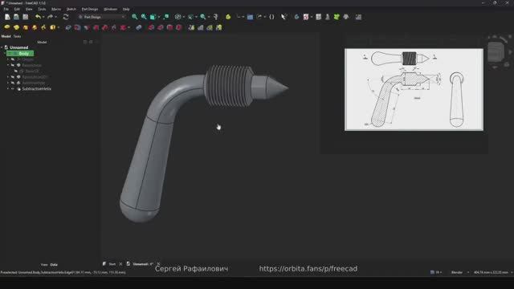Click the Fit all view icon
The height and width of the screenshot is (289, 514).
click(134, 17)
